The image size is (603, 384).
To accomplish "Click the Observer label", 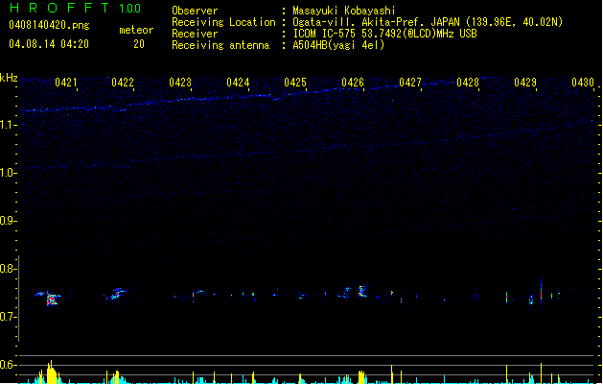I will click(195, 11).
